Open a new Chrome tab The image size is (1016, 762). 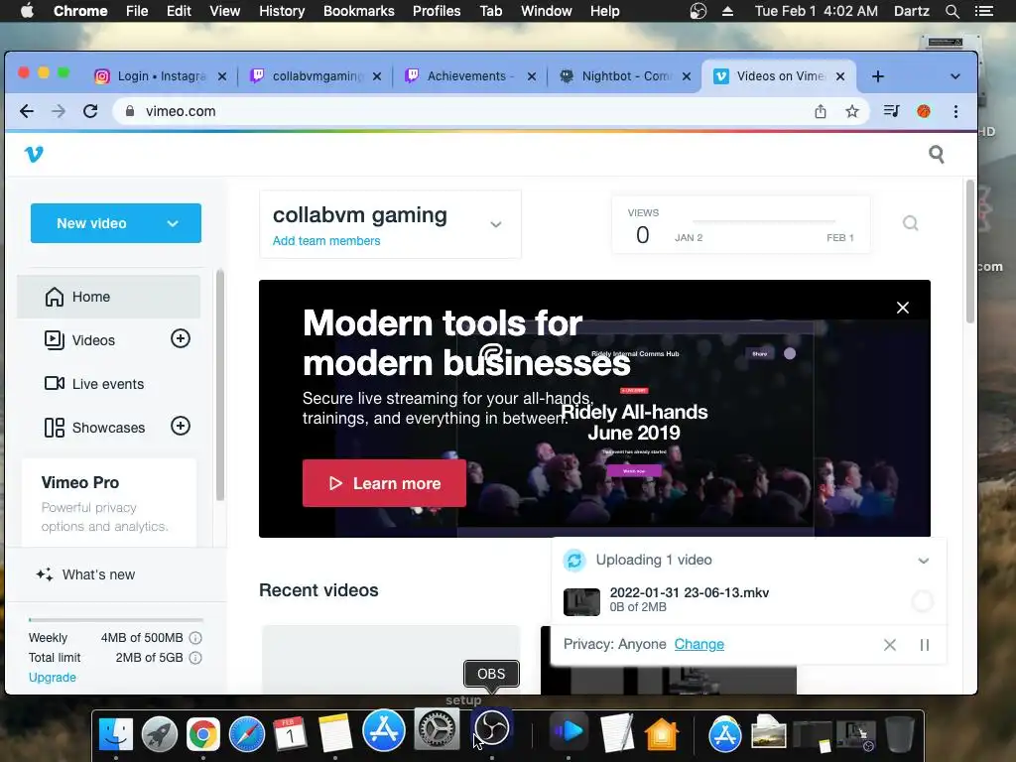878,76
